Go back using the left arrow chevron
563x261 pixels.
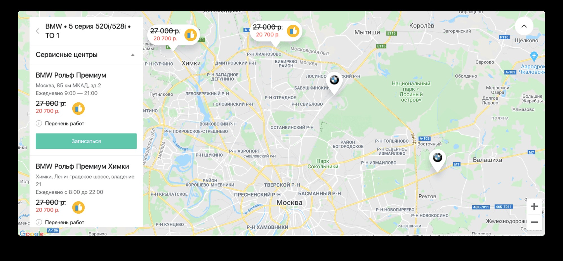(38, 31)
